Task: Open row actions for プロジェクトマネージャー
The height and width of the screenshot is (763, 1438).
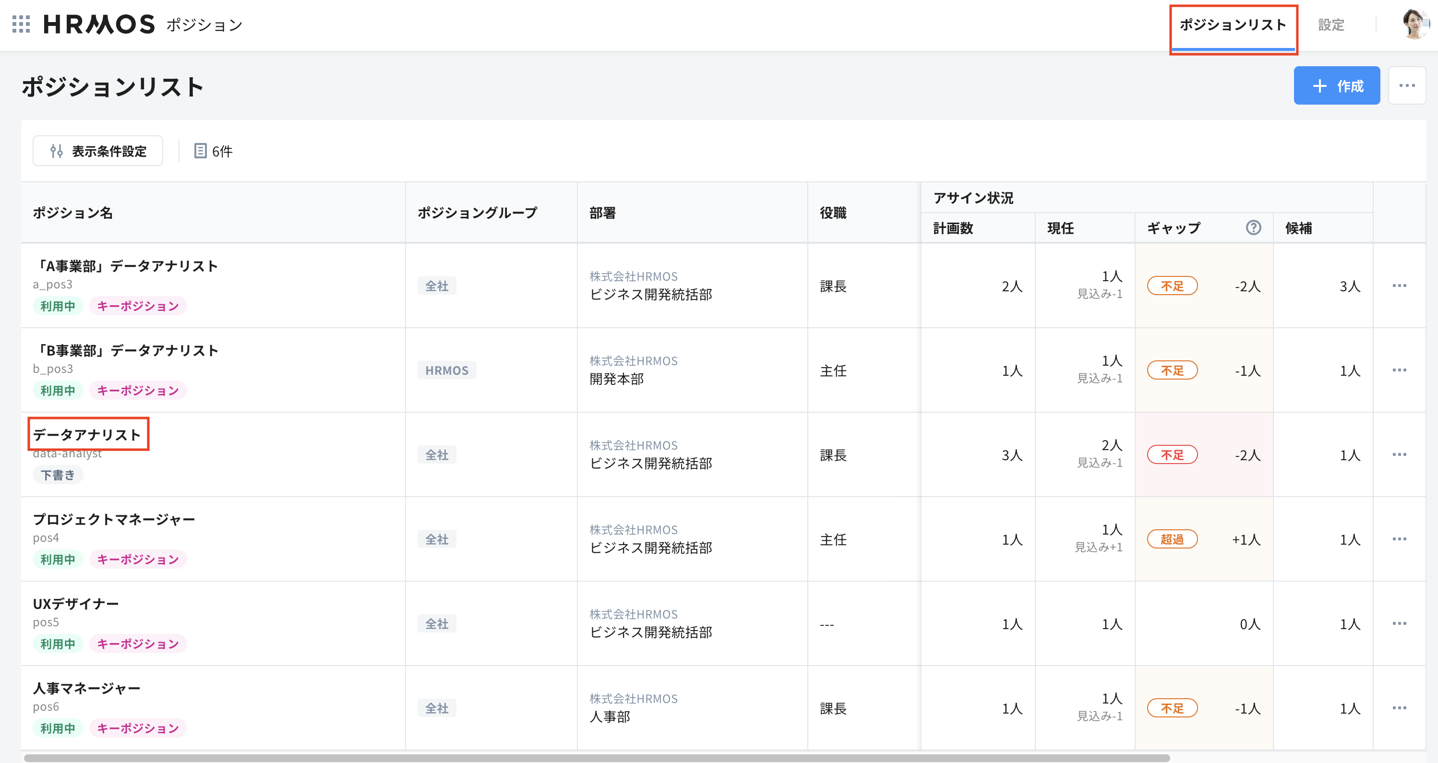Action: [x=1400, y=538]
